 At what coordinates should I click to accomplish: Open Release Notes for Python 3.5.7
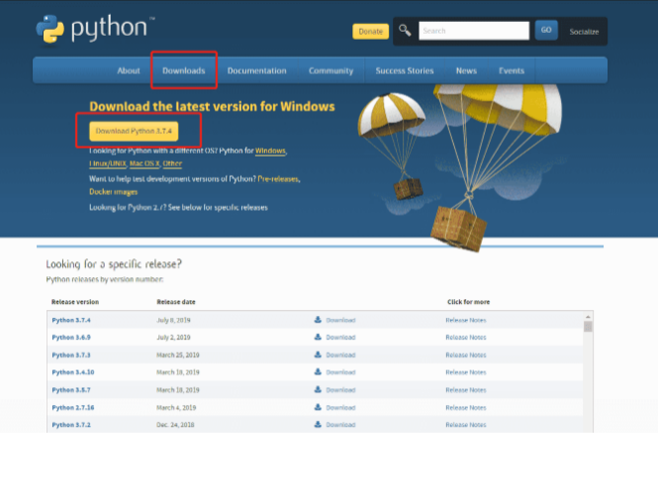click(466, 390)
